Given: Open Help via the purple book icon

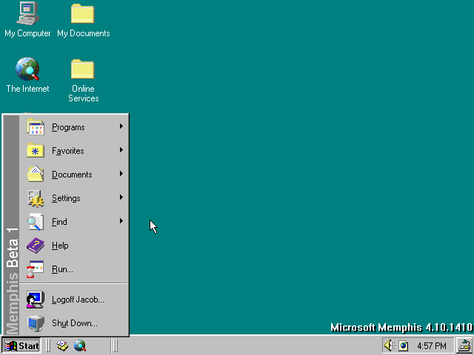Looking at the screenshot, I should pos(36,246).
